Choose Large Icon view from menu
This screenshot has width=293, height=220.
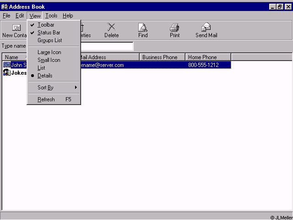pos(49,52)
